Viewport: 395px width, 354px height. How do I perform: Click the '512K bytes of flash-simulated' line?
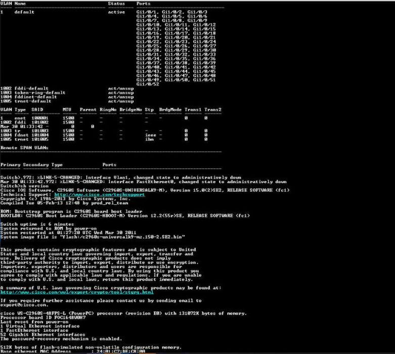pyautogui.click(x=91, y=347)
